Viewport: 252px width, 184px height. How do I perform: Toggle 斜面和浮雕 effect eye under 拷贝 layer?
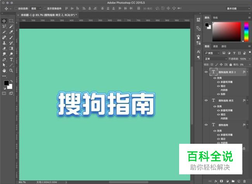point(218,111)
